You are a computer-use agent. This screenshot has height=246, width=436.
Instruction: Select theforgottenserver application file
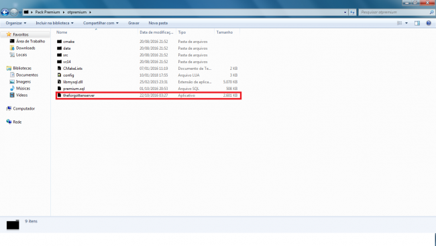coord(78,95)
